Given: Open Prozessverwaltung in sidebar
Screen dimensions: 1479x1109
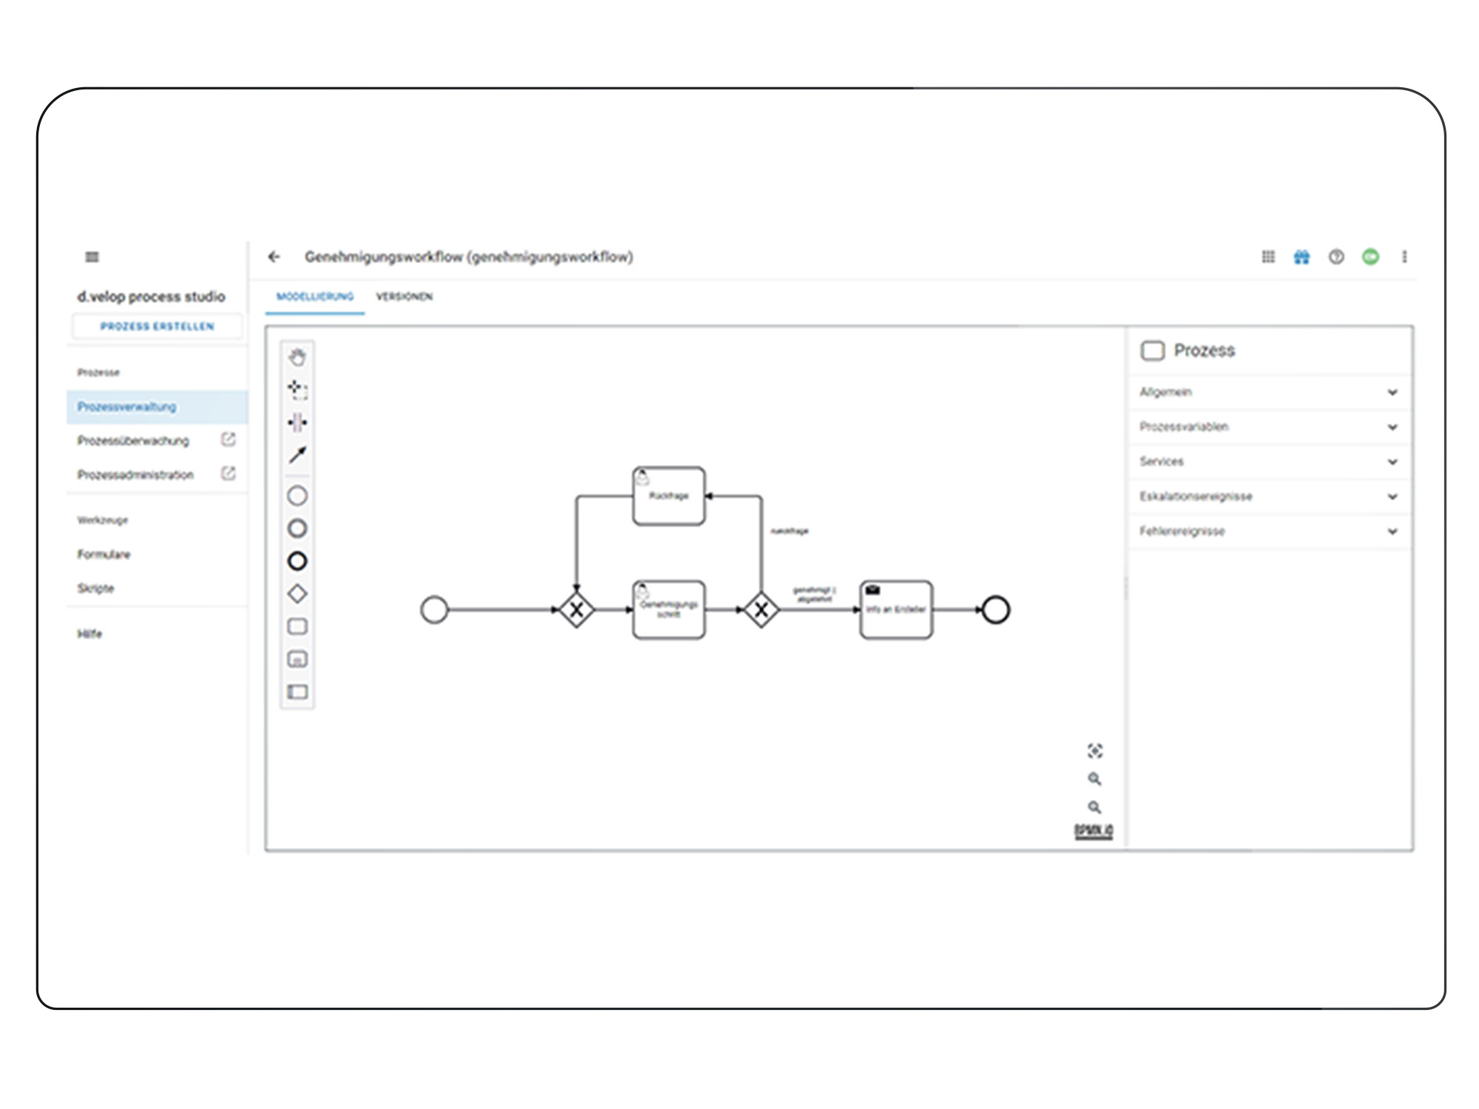Looking at the screenshot, I should click(x=157, y=407).
